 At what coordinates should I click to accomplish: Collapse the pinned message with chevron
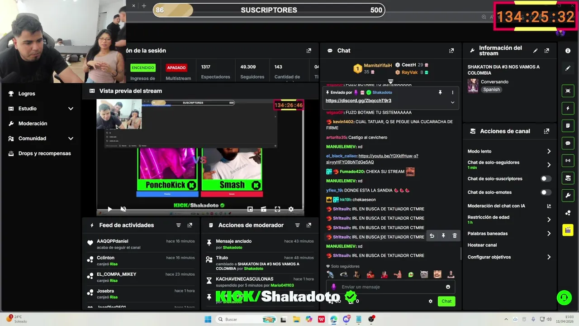[452, 102]
